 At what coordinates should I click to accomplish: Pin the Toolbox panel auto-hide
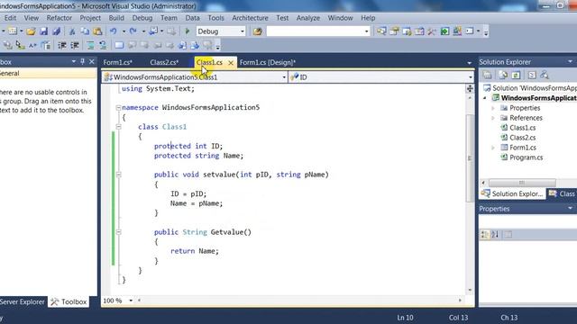pos(82,62)
